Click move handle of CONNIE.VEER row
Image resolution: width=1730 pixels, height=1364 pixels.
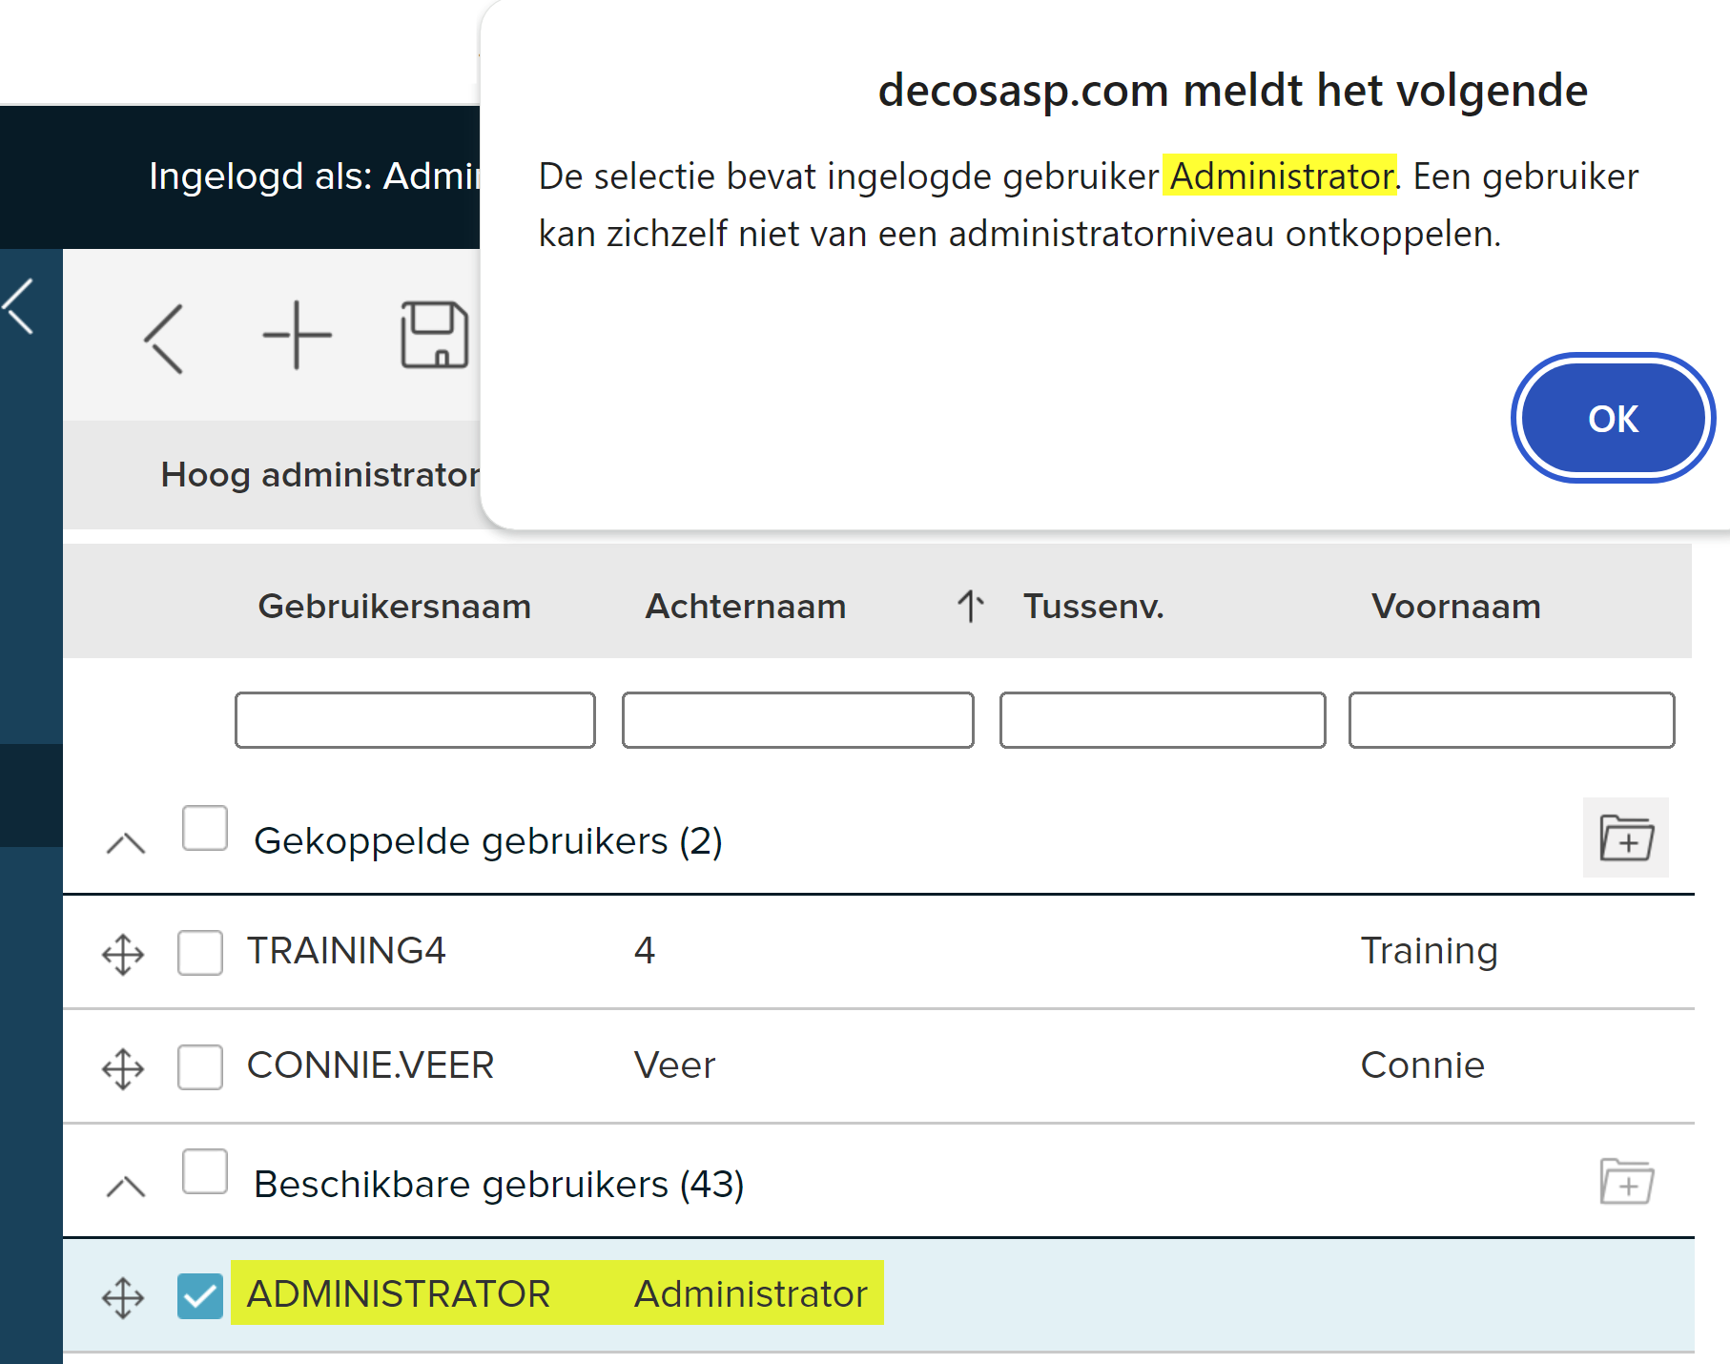(x=123, y=1068)
